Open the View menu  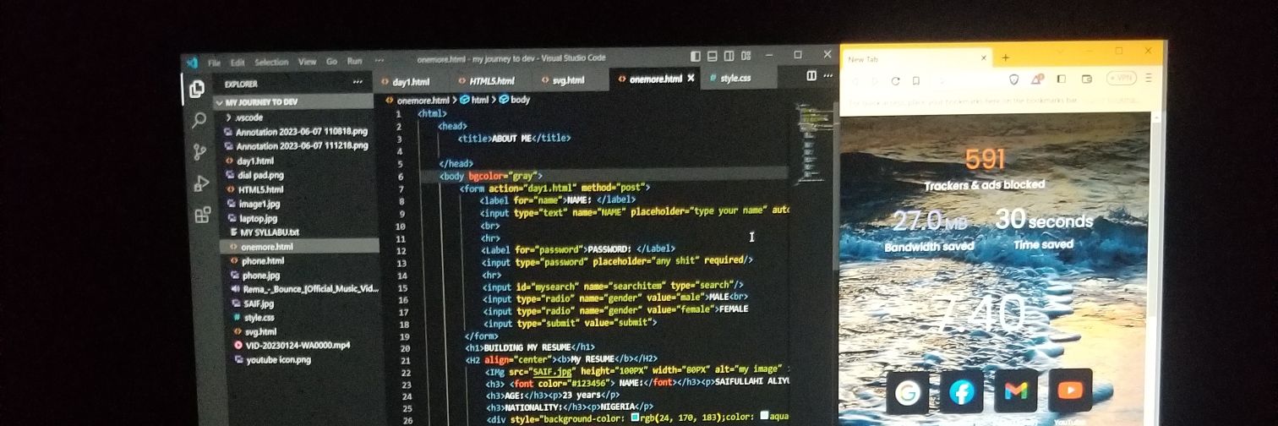pyautogui.click(x=307, y=62)
